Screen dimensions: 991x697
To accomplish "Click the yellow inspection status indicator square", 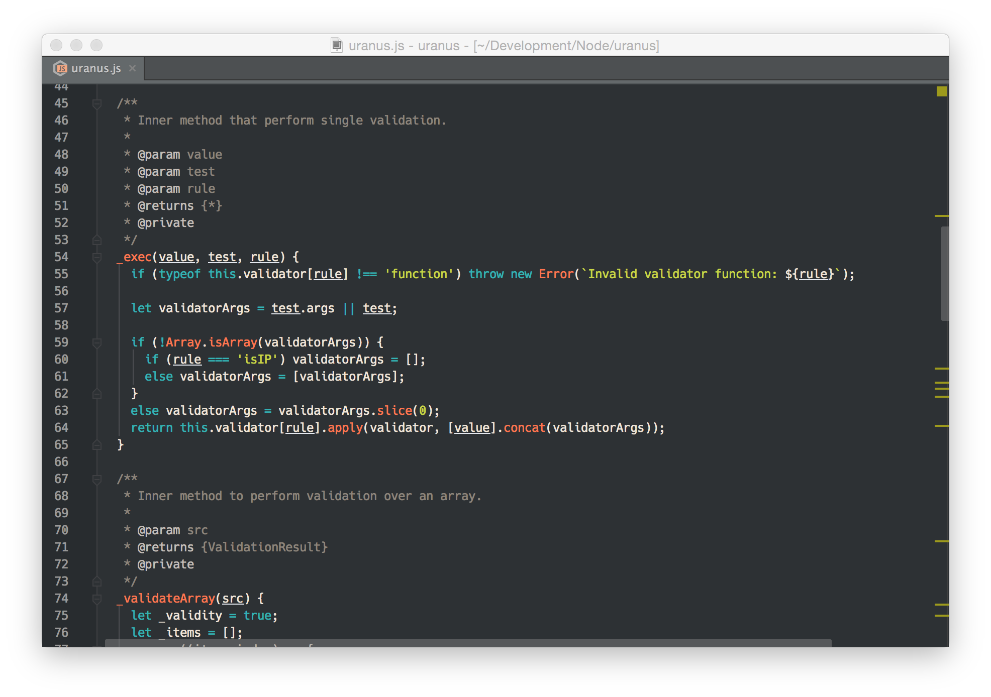I will (x=941, y=91).
